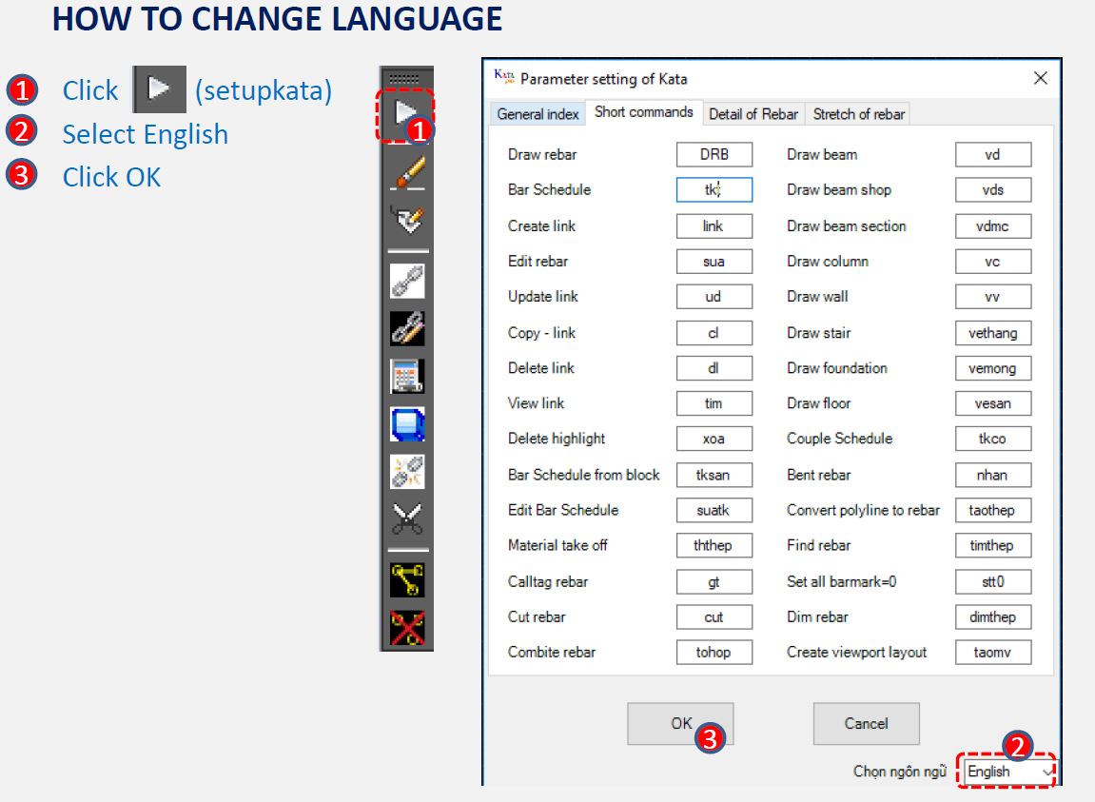
Task: Click the Cancel button
Action: (x=866, y=724)
